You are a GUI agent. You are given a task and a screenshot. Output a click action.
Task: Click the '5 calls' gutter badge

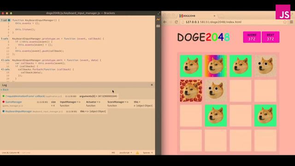tap(5, 39)
